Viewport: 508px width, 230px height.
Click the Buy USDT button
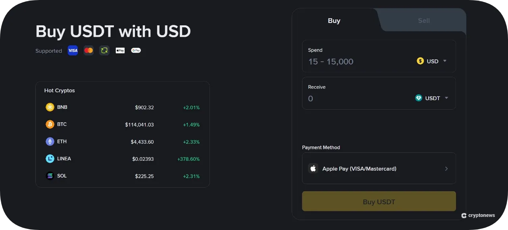click(379, 201)
